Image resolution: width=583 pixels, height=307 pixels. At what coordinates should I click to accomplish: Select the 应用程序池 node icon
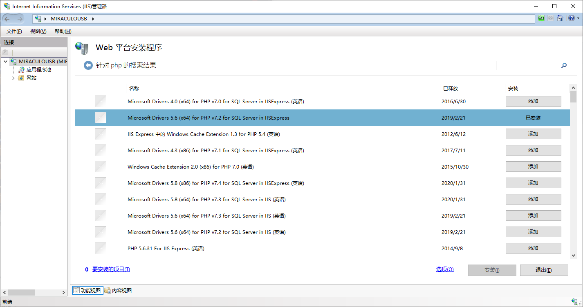21,70
